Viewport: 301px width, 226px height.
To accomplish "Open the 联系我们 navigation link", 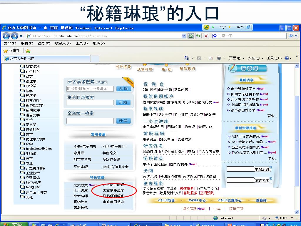I will [x=187, y=69].
